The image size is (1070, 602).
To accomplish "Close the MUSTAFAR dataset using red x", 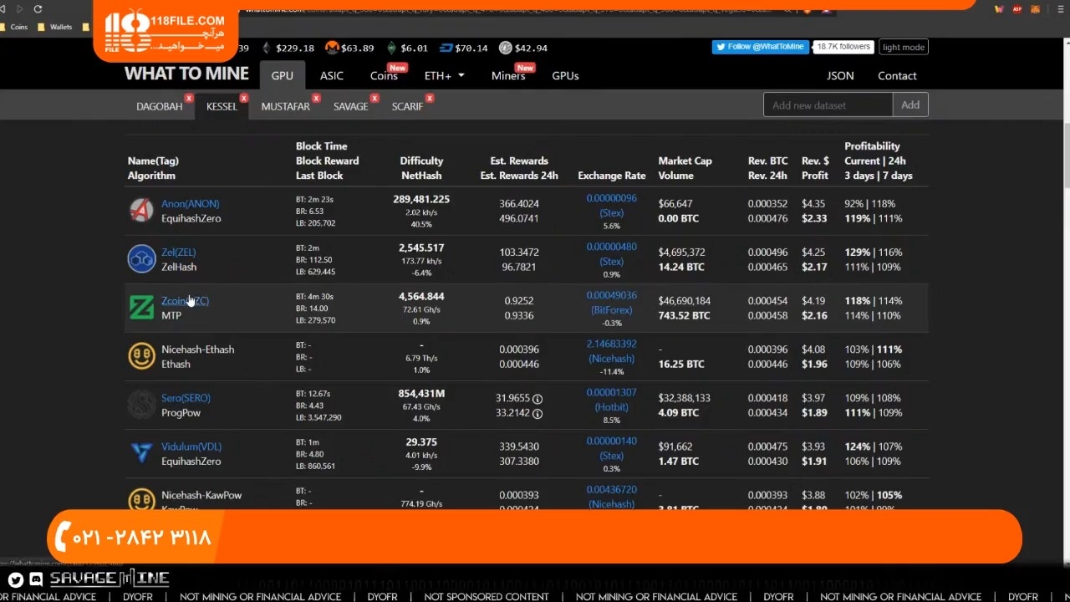I will click(x=317, y=99).
